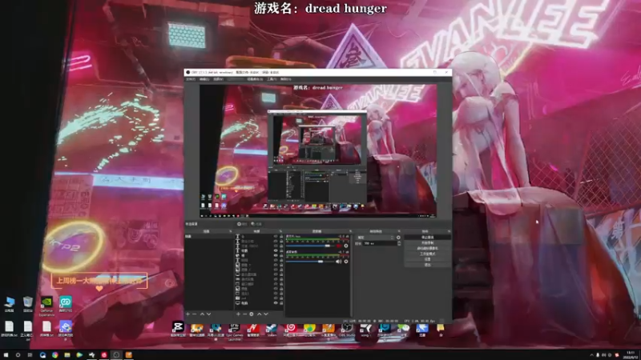
Task: Open Task View on the taskbar
Action: [x=30, y=355]
